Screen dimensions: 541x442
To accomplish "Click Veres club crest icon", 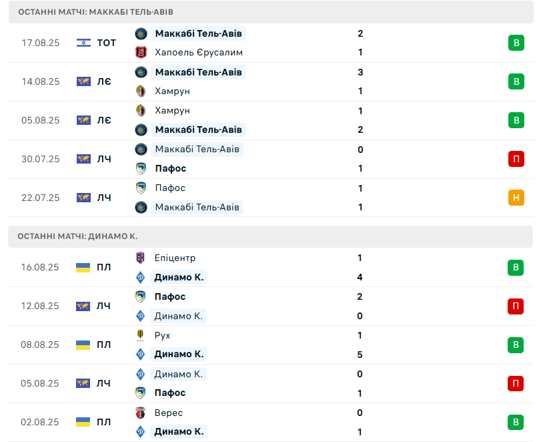I will pos(141,413).
